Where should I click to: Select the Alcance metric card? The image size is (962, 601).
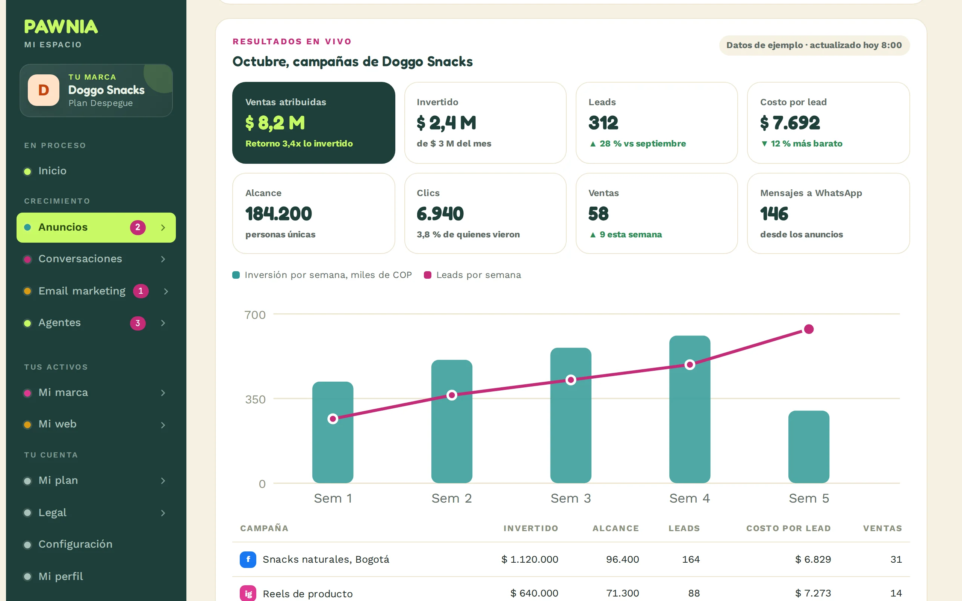[314, 213]
